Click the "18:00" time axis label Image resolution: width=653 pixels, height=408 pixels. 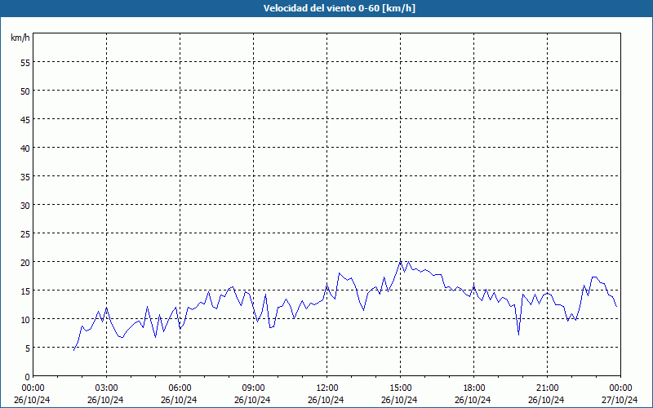474,388
